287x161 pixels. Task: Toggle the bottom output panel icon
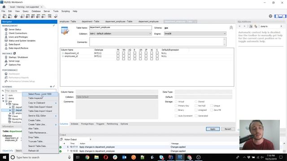coord(280,16)
